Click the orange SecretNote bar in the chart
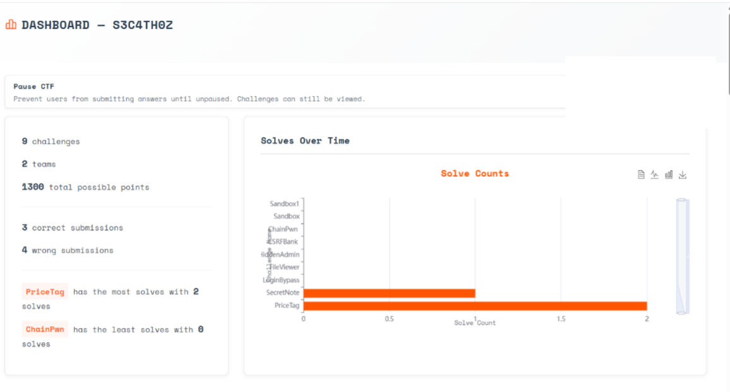730x392 pixels. tap(389, 293)
